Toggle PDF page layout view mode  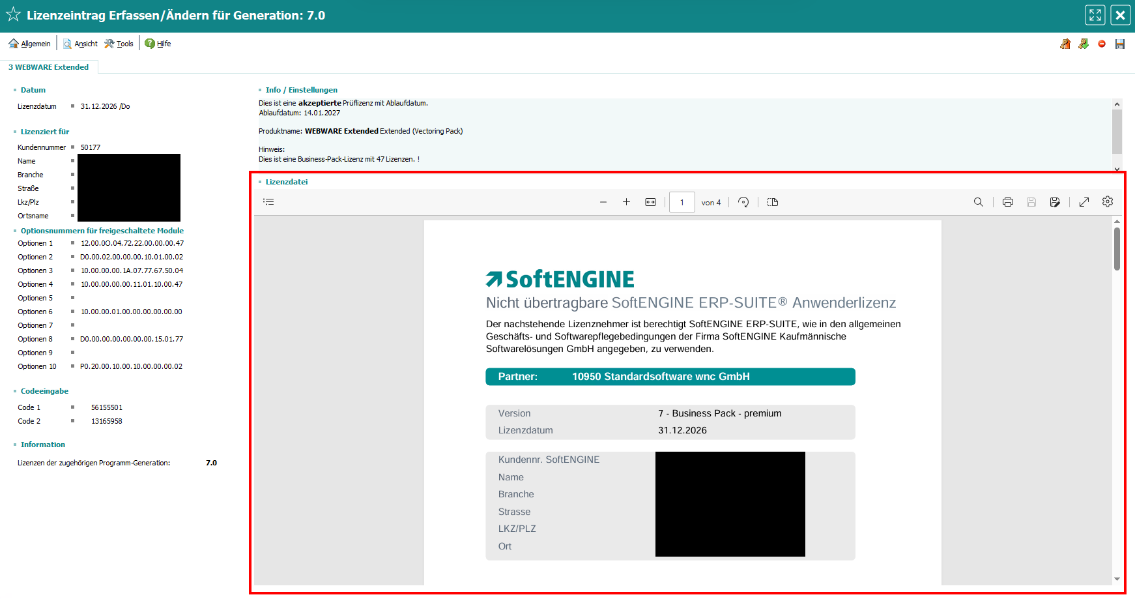click(x=773, y=202)
